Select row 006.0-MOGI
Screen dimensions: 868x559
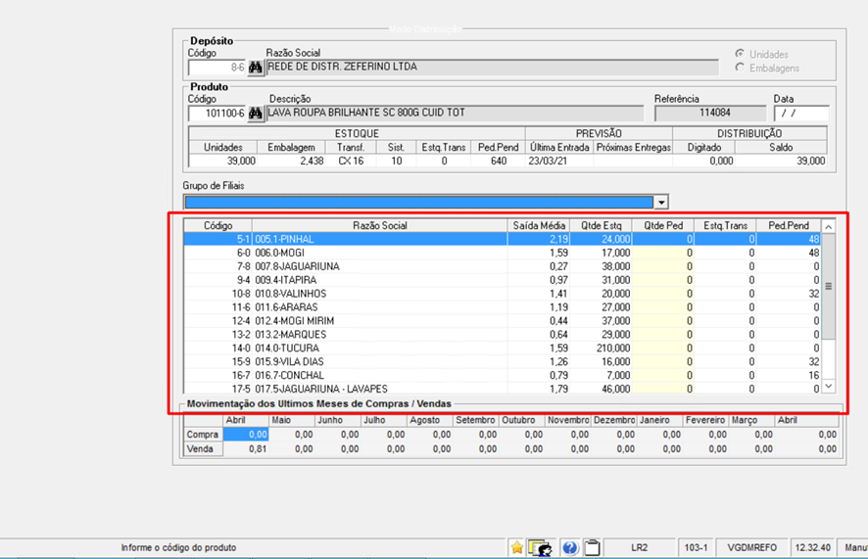[x=503, y=253]
